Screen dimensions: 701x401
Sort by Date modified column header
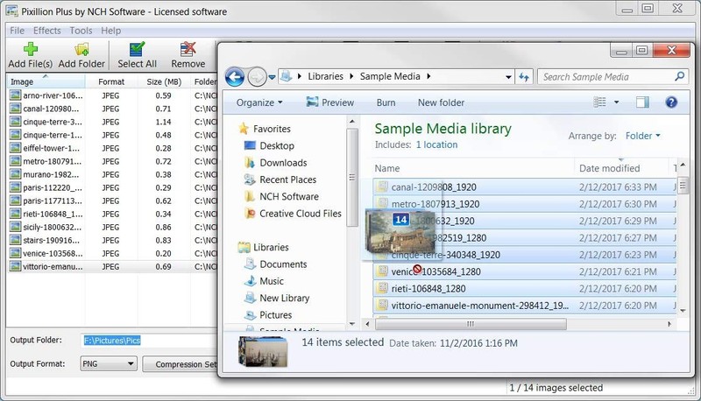tap(621, 168)
